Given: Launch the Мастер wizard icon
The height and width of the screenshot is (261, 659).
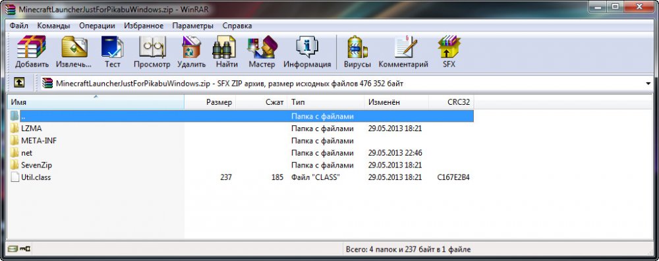Looking at the screenshot, I should point(262,47).
